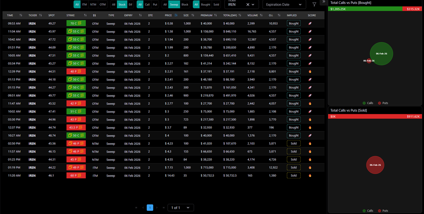
Task: Sort by O.I. column sort arrows
Action: coord(279,15)
